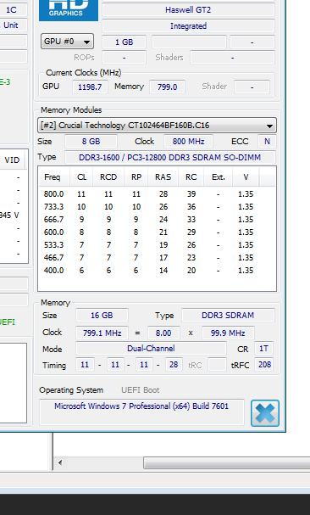Click the Shader clock field
Image resolution: width=310 pixels, height=515 pixels.
(252, 87)
